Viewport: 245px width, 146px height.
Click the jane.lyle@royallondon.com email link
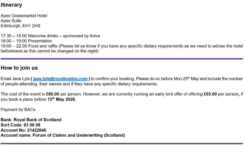(x=60, y=79)
